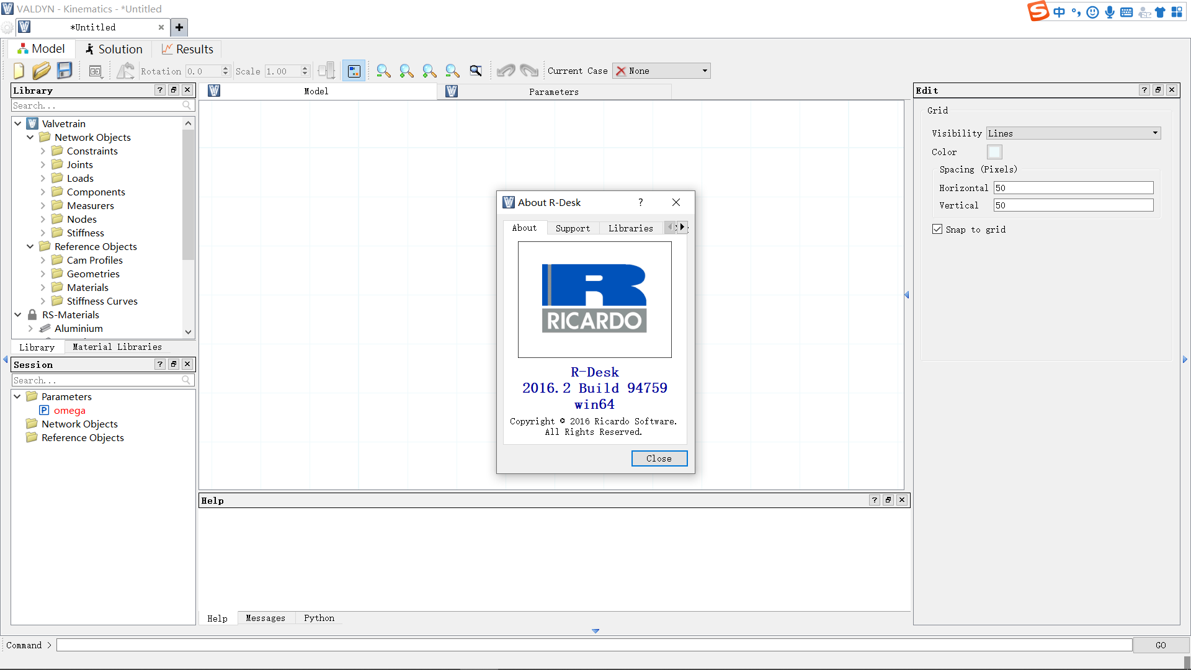
Task: Increase the Rotation value with the up stepper
Action: [x=225, y=68]
